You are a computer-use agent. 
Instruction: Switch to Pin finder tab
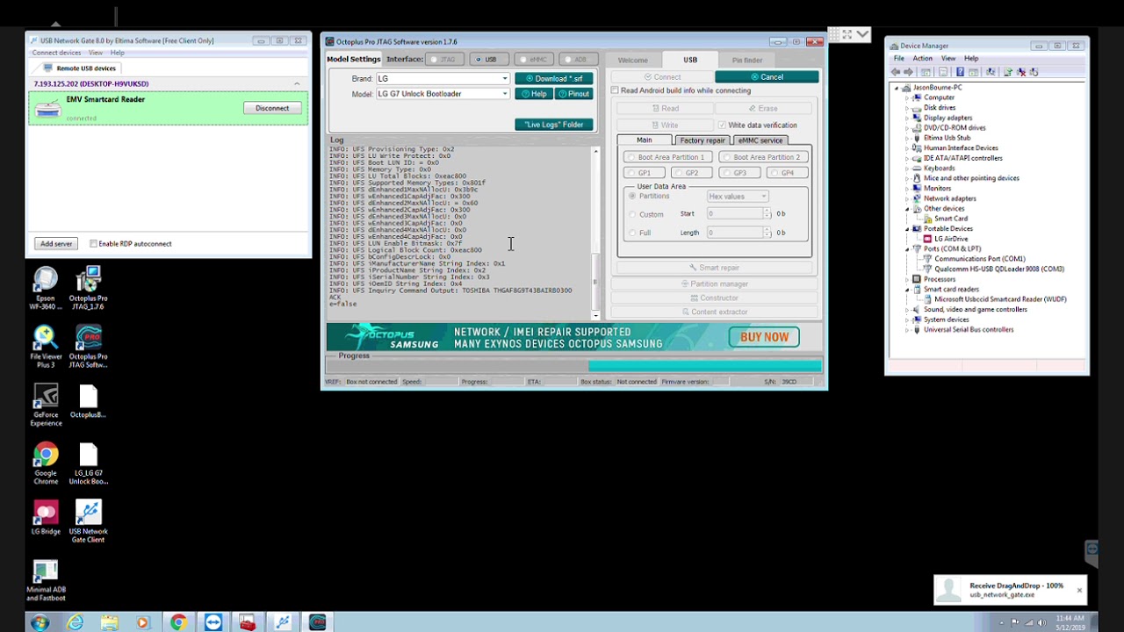[x=747, y=61]
